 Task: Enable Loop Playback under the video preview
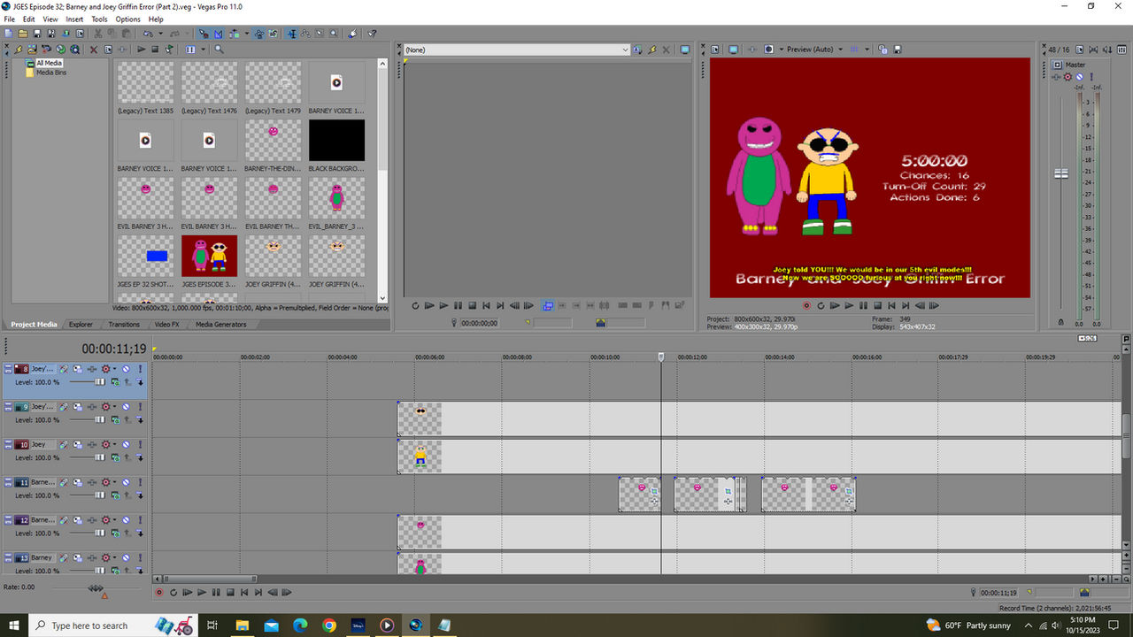(x=821, y=305)
